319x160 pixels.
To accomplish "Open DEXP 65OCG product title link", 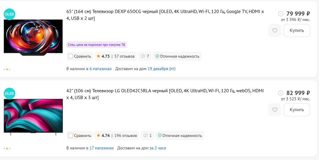I will [165, 15].
